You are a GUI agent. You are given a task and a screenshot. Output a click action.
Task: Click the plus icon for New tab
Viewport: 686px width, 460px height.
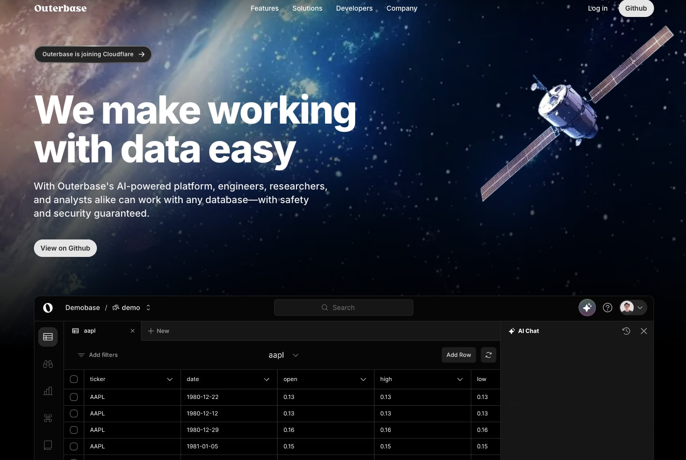click(x=151, y=331)
